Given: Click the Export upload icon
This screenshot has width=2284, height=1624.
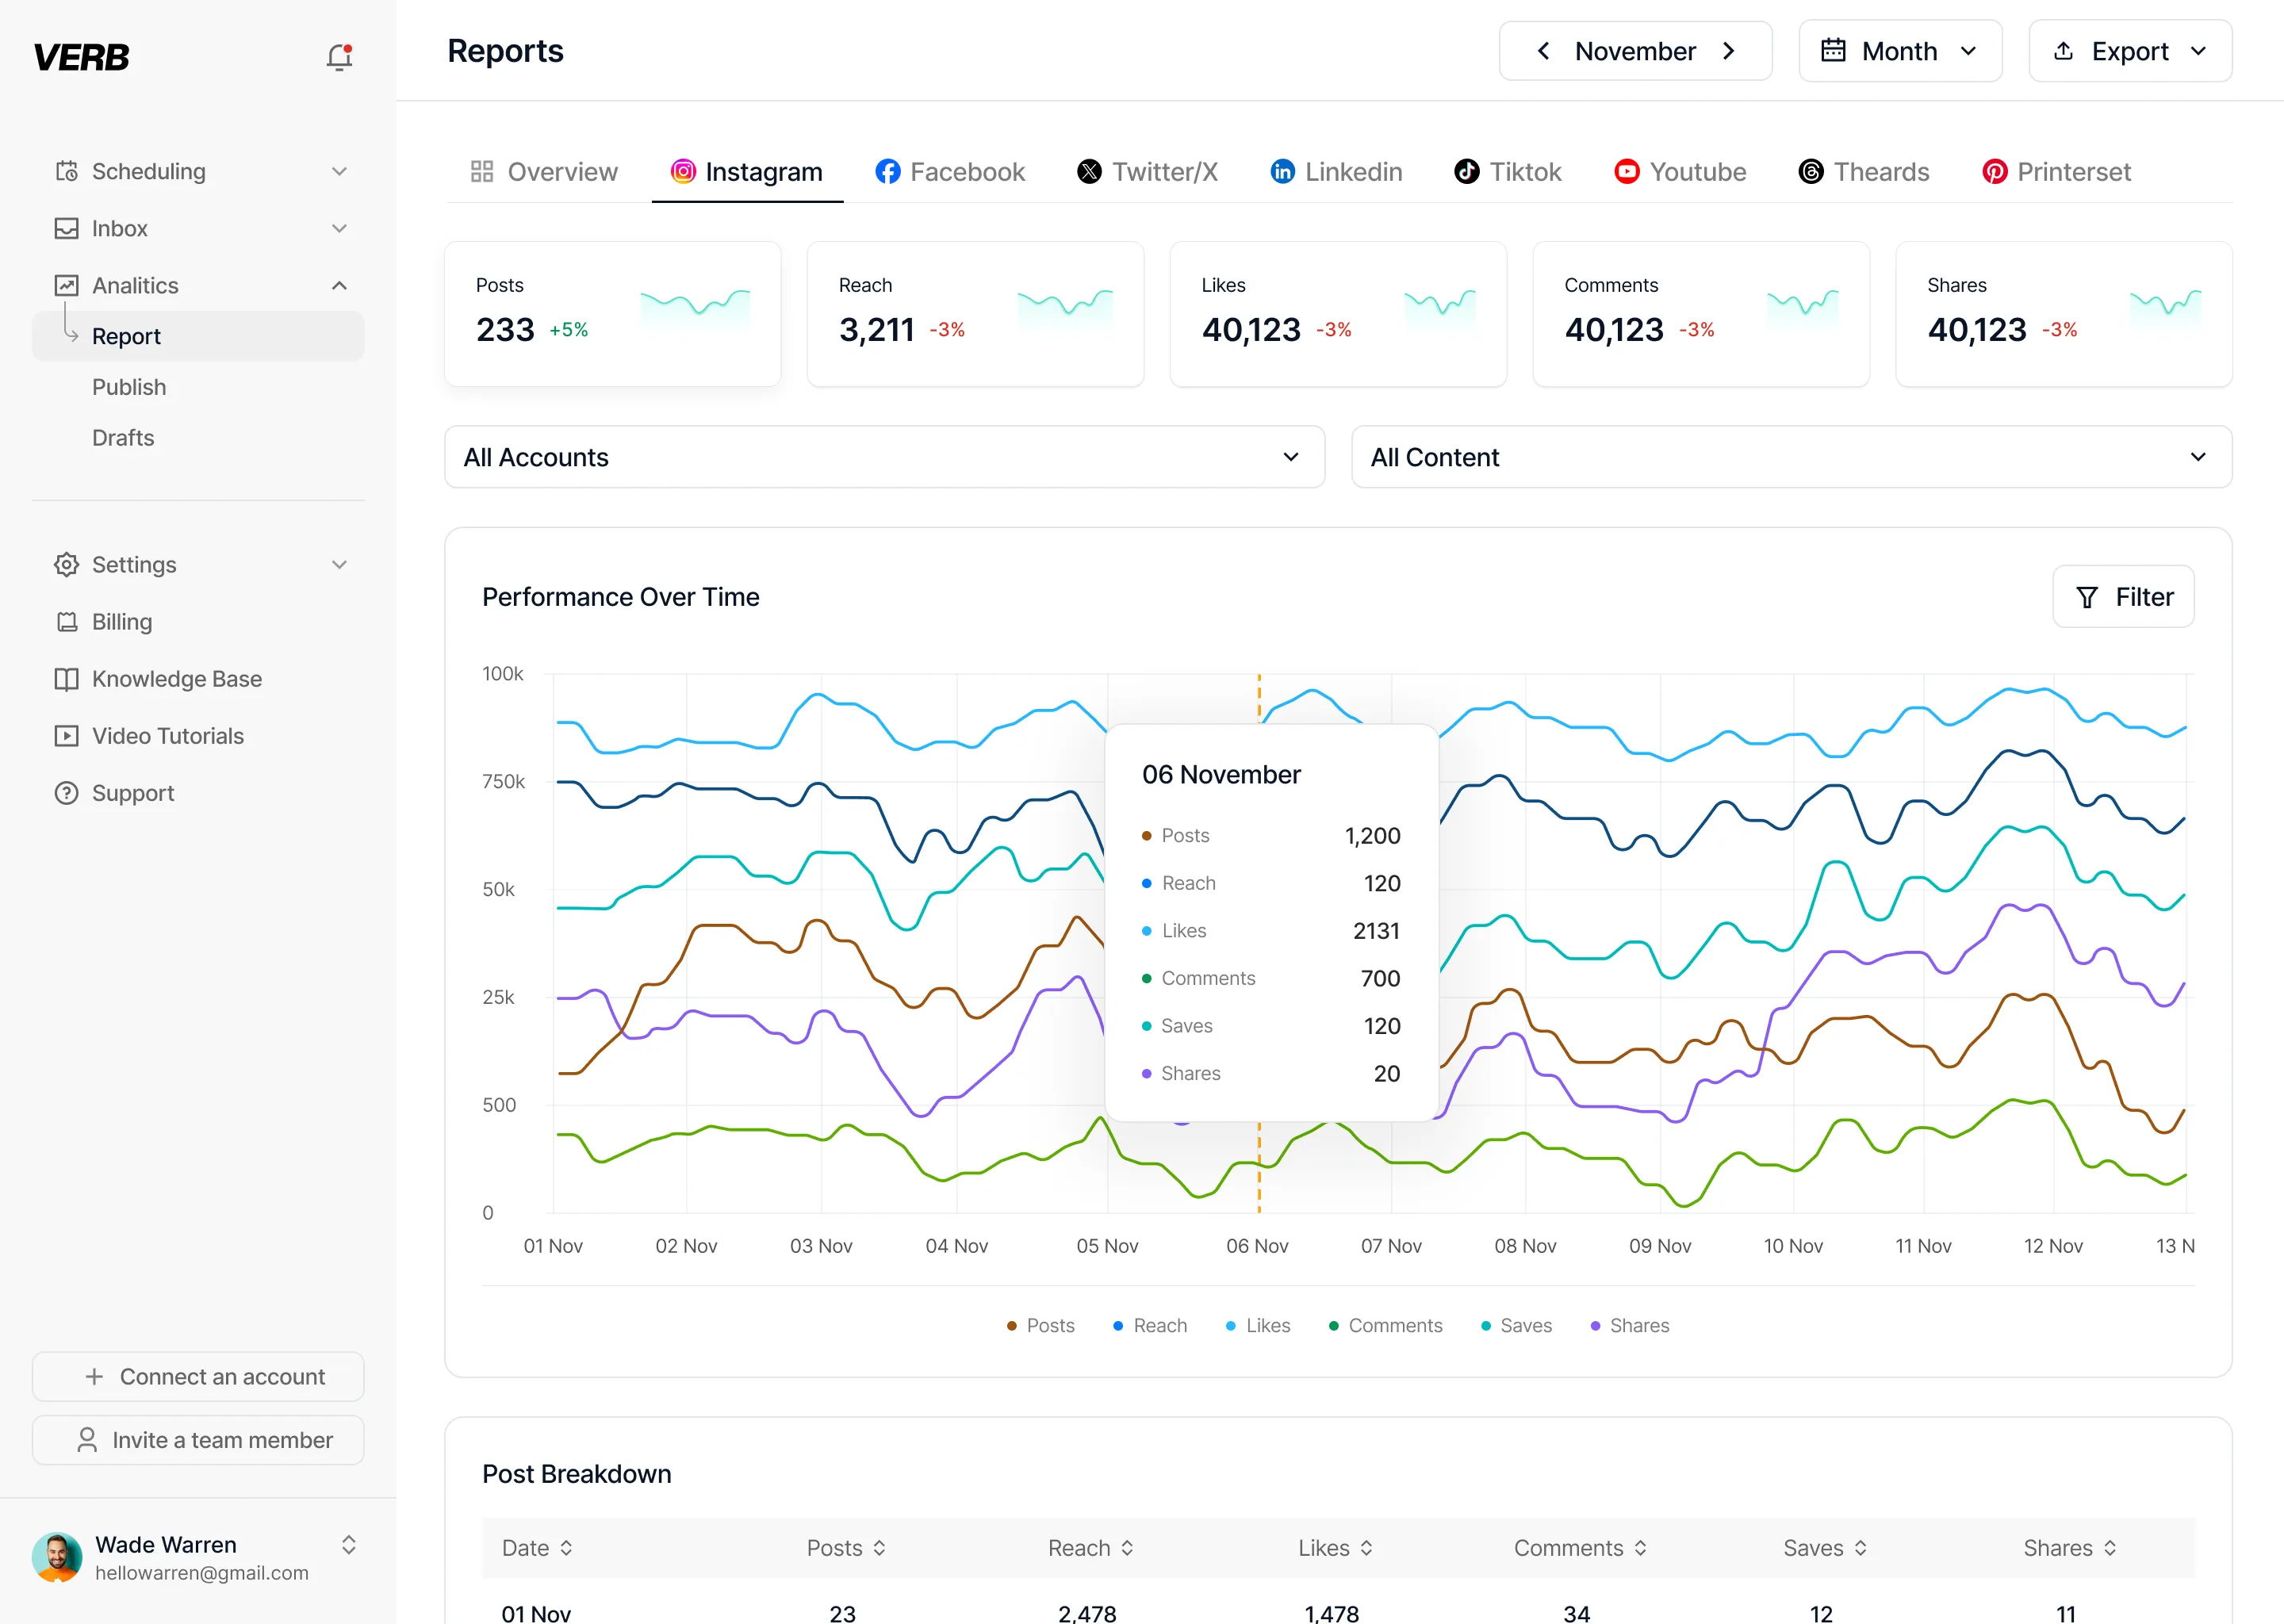Looking at the screenshot, I should [x=2063, y=51].
